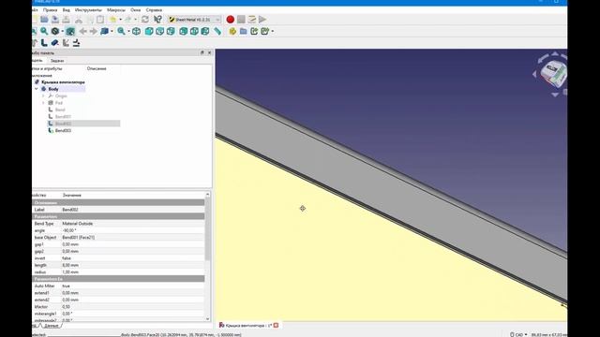The height and width of the screenshot is (337, 600).
Task: Open the Справка menu
Action: coord(154,10)
